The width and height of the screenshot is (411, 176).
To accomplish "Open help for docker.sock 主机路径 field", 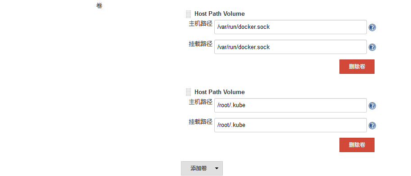I will (x=372, y=27).
